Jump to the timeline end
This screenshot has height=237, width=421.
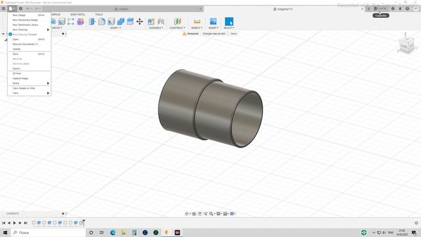coord(26,223)
